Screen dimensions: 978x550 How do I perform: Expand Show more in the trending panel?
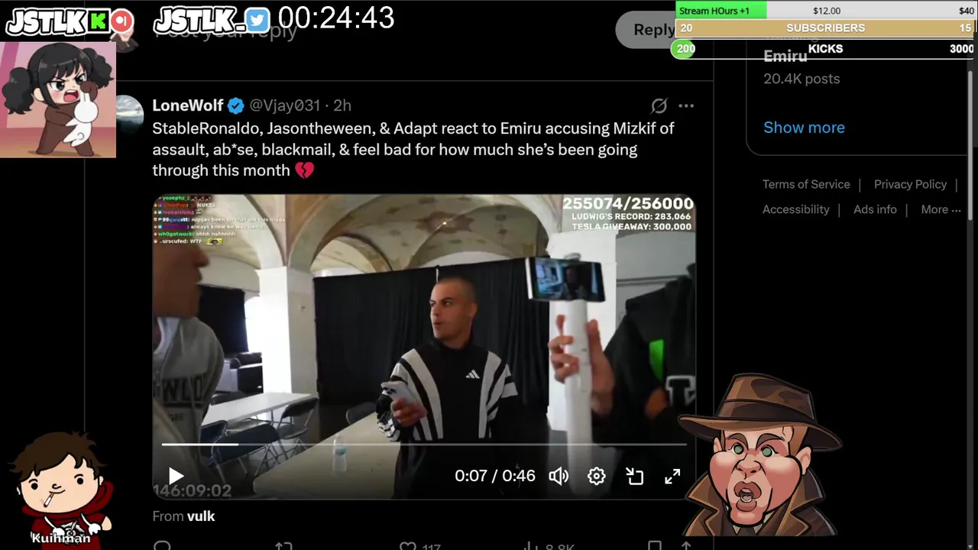804,128
